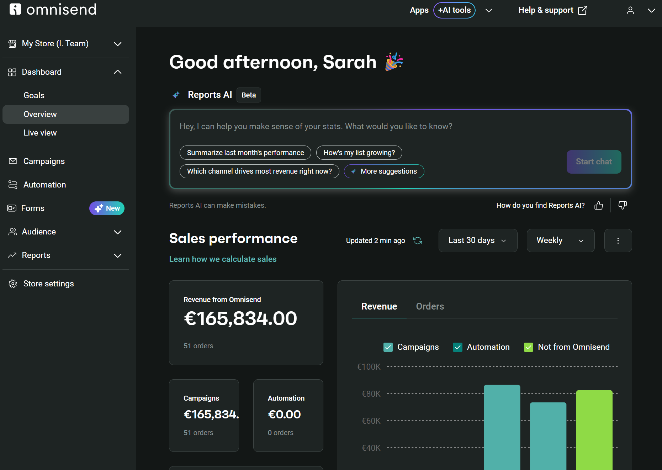Image resolution: width=662 pixels, height=470 pixels.
Task: Open the Apps dropdown chevron
Action: tap(489, 10)
